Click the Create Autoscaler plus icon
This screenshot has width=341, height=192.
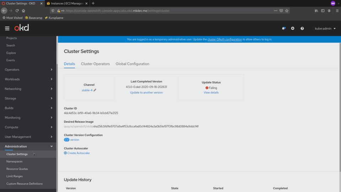65,153
